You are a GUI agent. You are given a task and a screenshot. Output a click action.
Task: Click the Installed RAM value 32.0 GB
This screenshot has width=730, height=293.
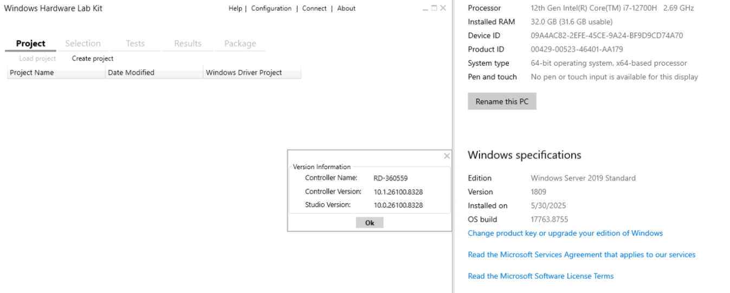point(572,22)
